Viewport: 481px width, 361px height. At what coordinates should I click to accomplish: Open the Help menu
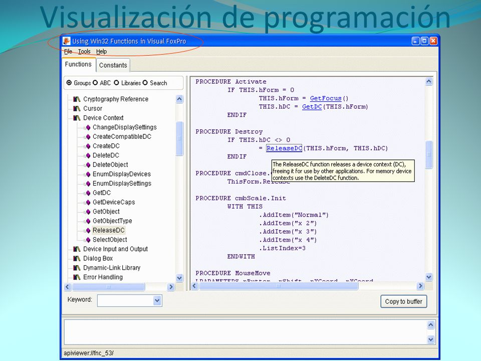102,52
